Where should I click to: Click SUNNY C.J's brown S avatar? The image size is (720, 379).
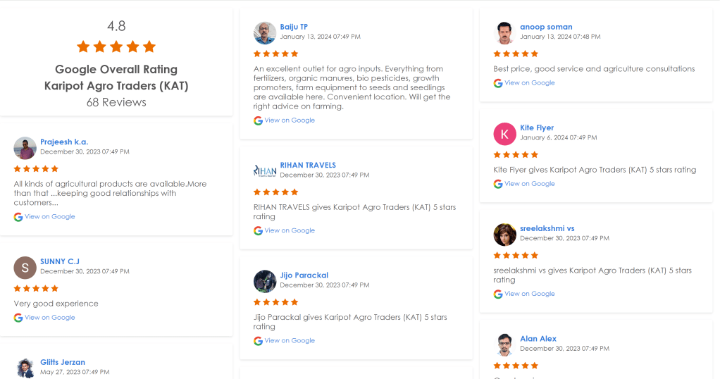click(x=25, y=267)
